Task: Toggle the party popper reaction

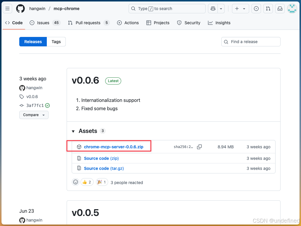Action: [x=102, y=182]
